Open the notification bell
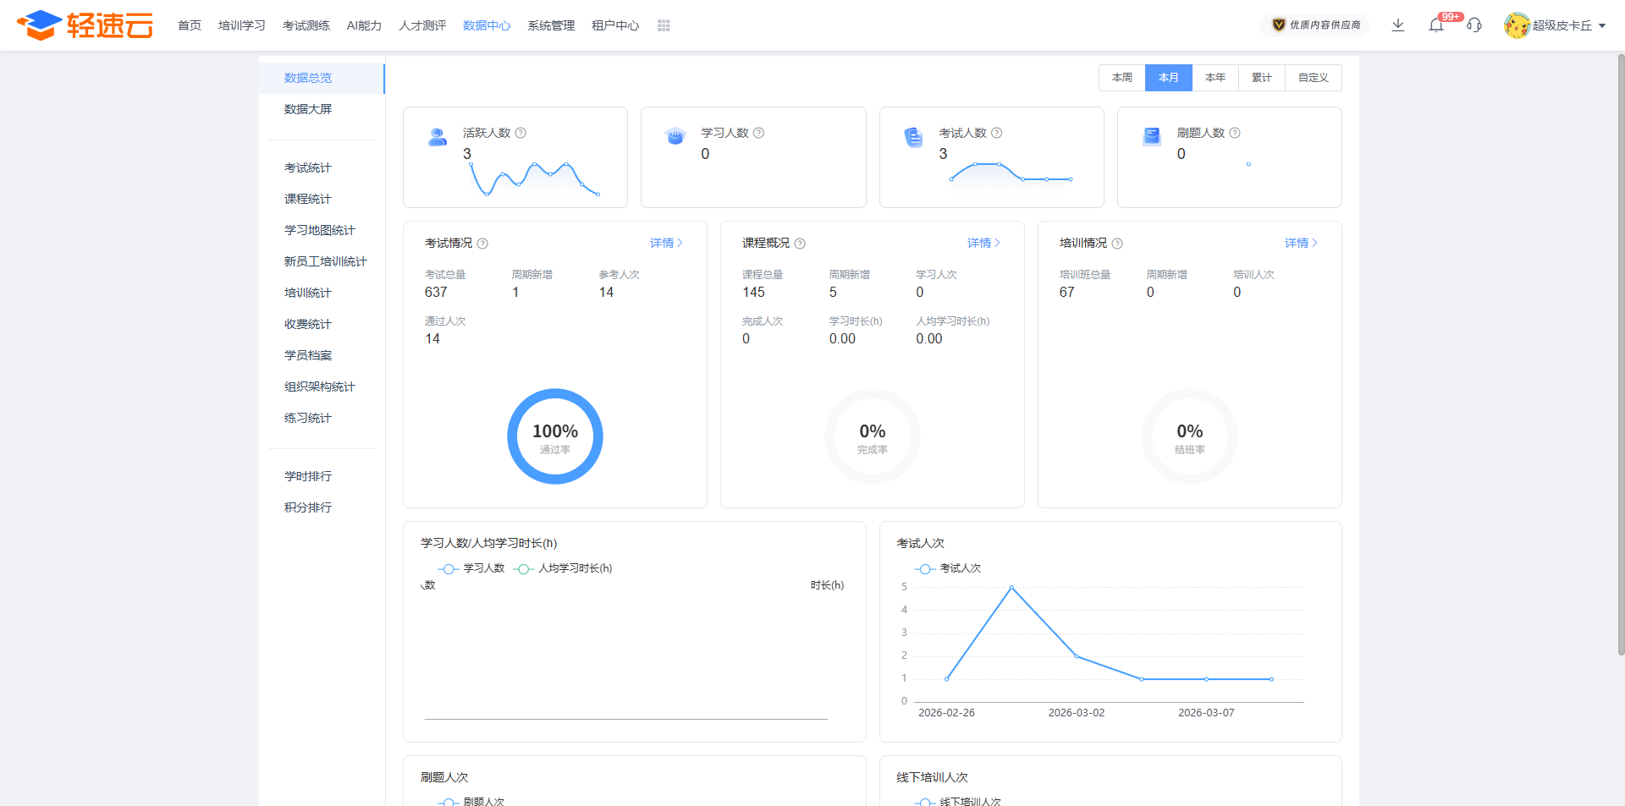 pos(1436,25)
